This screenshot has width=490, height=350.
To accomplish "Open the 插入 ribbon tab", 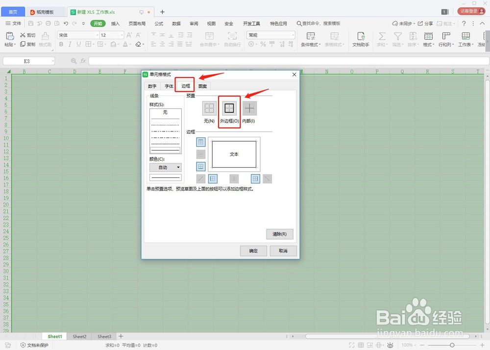I will click(115, 24).
